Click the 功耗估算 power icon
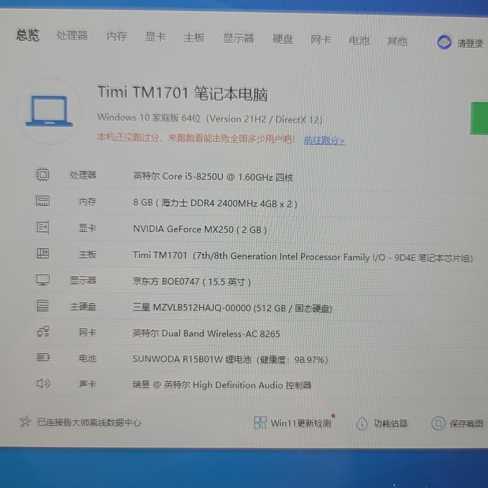 pos(362,423)
